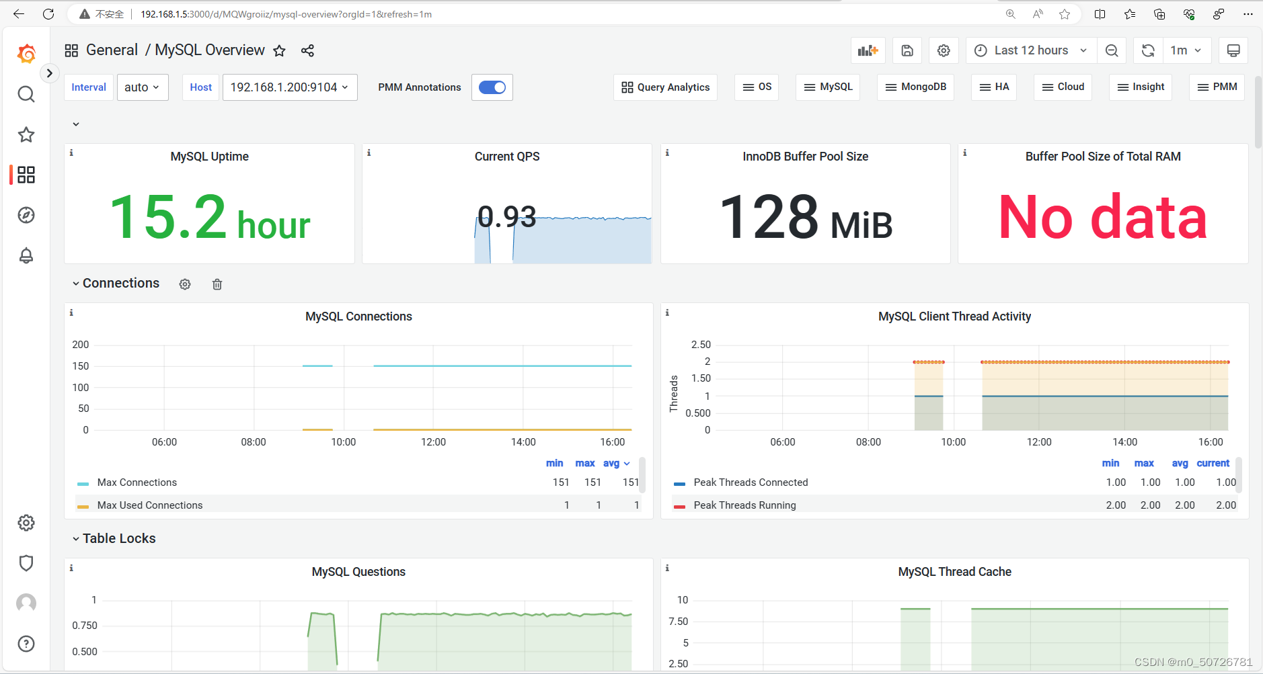Delete the Connections row
The height and width of the screenshot is (674, 1263).
217,284
